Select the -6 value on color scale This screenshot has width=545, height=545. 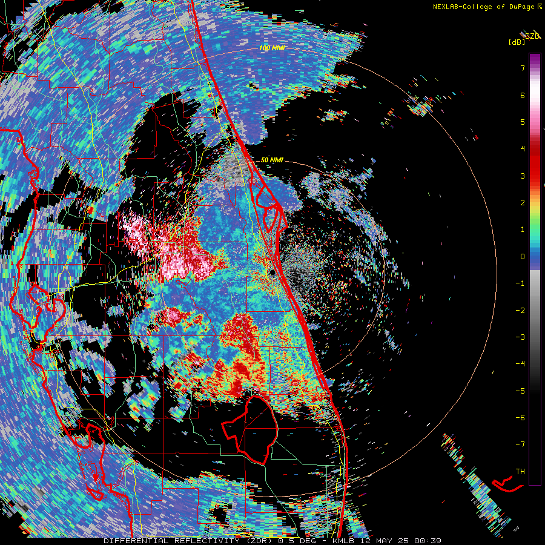coord(520,418)
